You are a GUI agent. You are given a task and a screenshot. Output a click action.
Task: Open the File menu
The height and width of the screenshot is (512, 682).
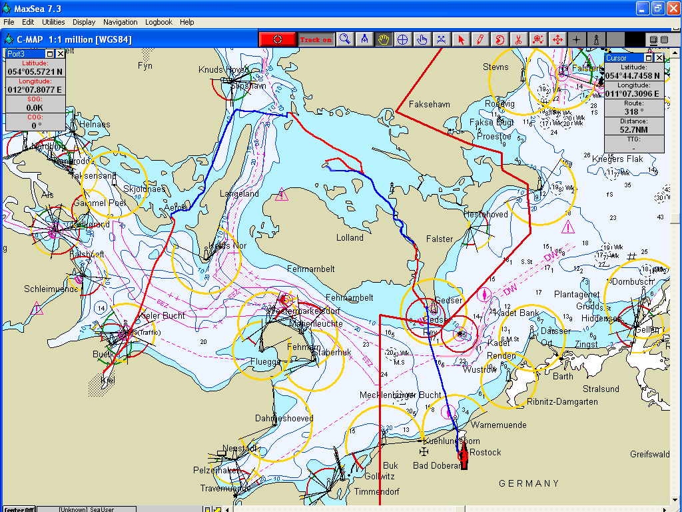[9, 22]
